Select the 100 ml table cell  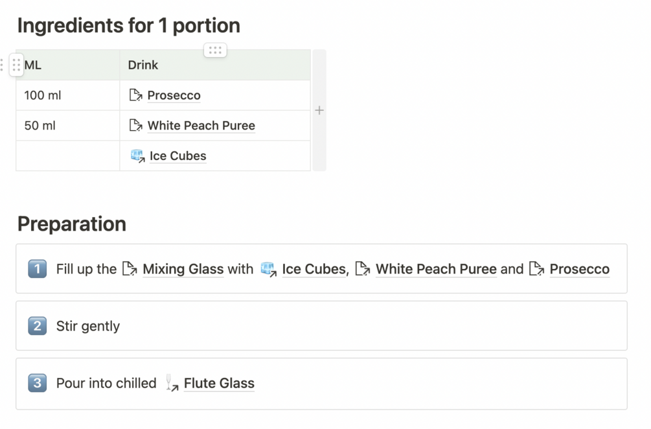click(68, 95)
